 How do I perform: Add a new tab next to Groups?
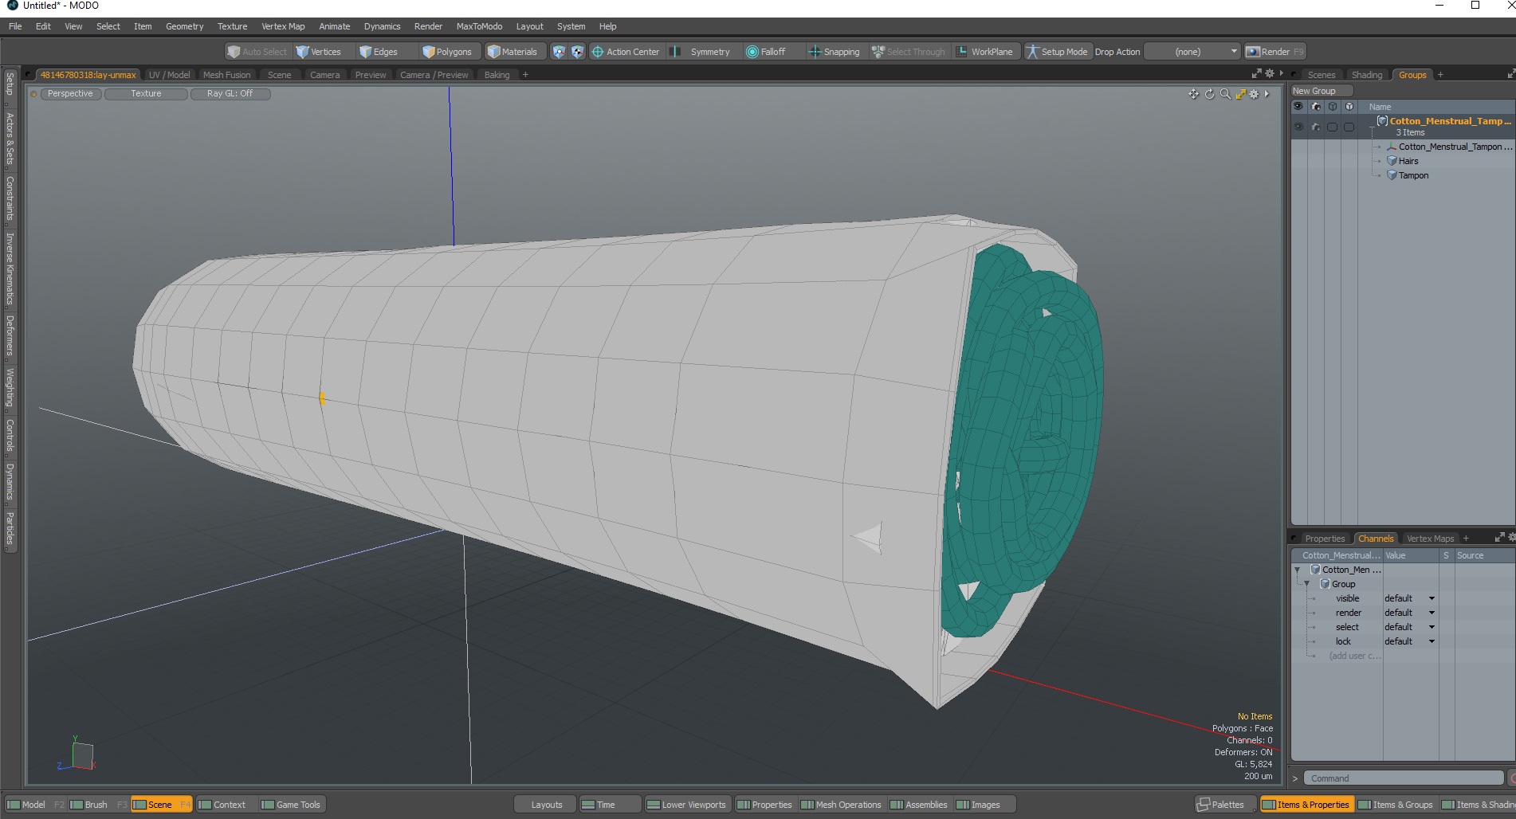point(1440,75)
